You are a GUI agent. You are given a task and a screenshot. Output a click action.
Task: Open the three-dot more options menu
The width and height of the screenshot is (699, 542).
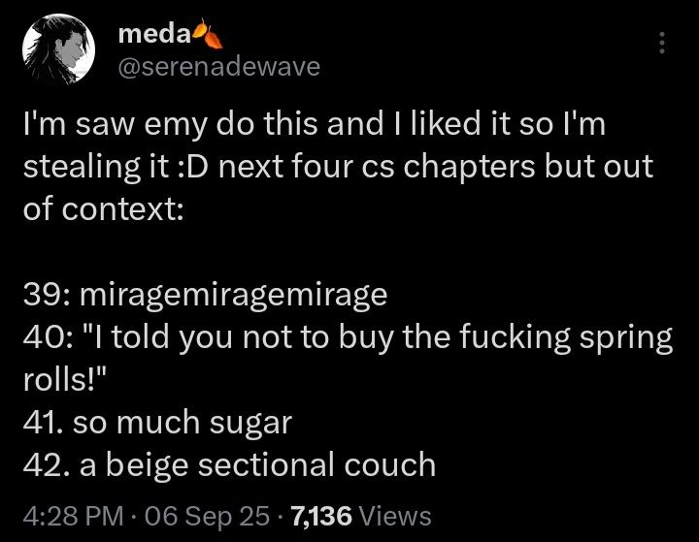[x=662, y=43]
